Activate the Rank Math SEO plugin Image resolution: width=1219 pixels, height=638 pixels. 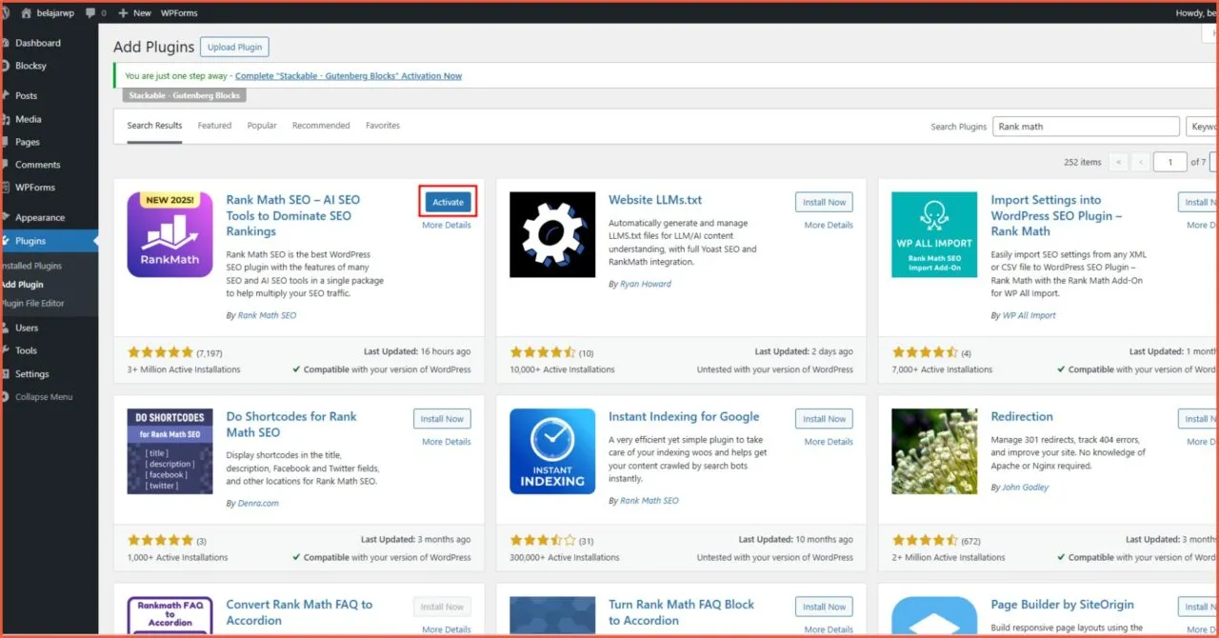pos(448,202)
